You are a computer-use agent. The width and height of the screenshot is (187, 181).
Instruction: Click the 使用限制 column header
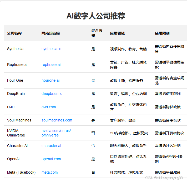162,33
